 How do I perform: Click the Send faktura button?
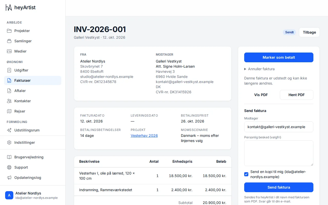(x=279, y=187)
